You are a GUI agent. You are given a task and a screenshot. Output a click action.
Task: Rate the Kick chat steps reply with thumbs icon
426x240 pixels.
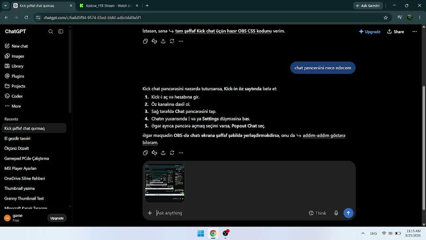[x=154, y=153]
